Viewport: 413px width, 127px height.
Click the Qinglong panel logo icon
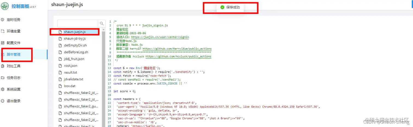5,6
